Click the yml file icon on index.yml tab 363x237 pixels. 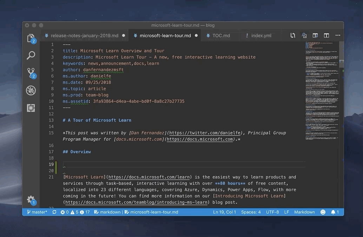point(247,36)
